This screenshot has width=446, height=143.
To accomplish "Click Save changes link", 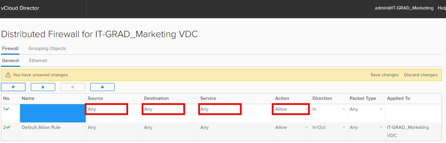I will [384, 75].
